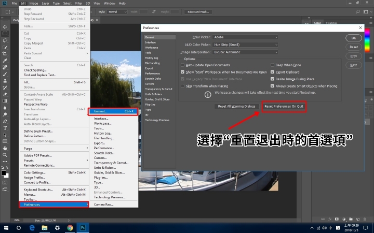Select the Crop tool
The height and width of the screenshot is (233, 374).
click(5, 54)
